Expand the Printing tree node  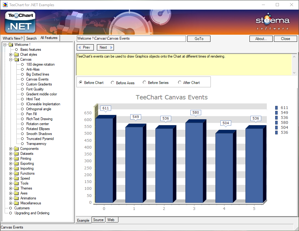tap(11, 159)
